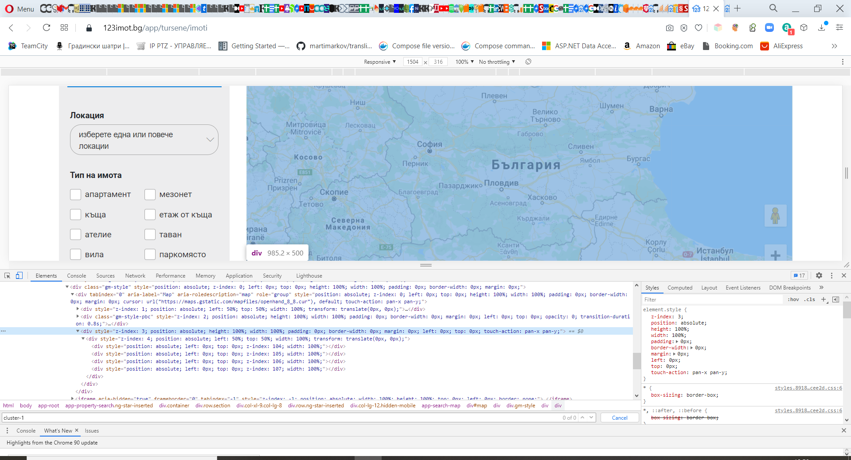
Task: Open the Responsive device mode dropdown
Action: tap(379, 62)
